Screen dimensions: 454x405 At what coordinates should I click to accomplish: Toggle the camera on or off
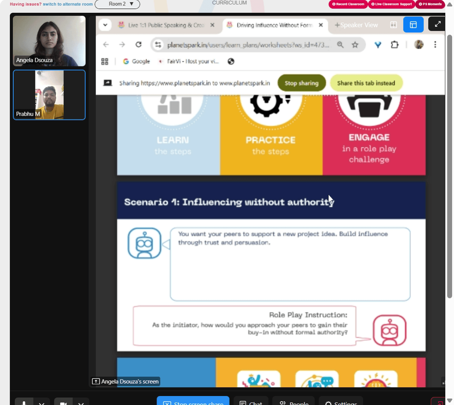(x=64, y=402)
